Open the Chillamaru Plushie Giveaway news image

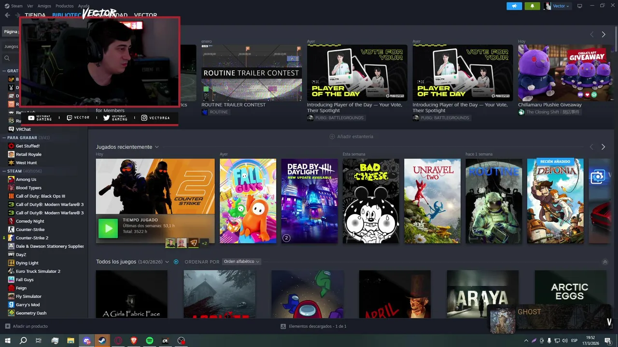[x=565, y=73]
